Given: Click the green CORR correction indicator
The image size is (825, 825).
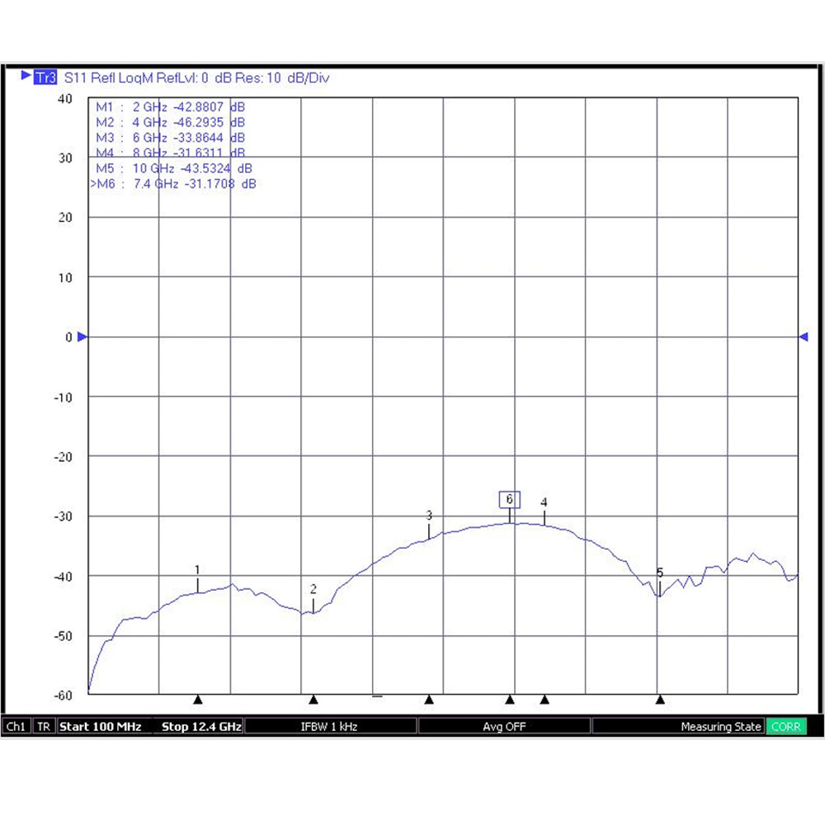Looking at the screenshot, I should [785, 727].
